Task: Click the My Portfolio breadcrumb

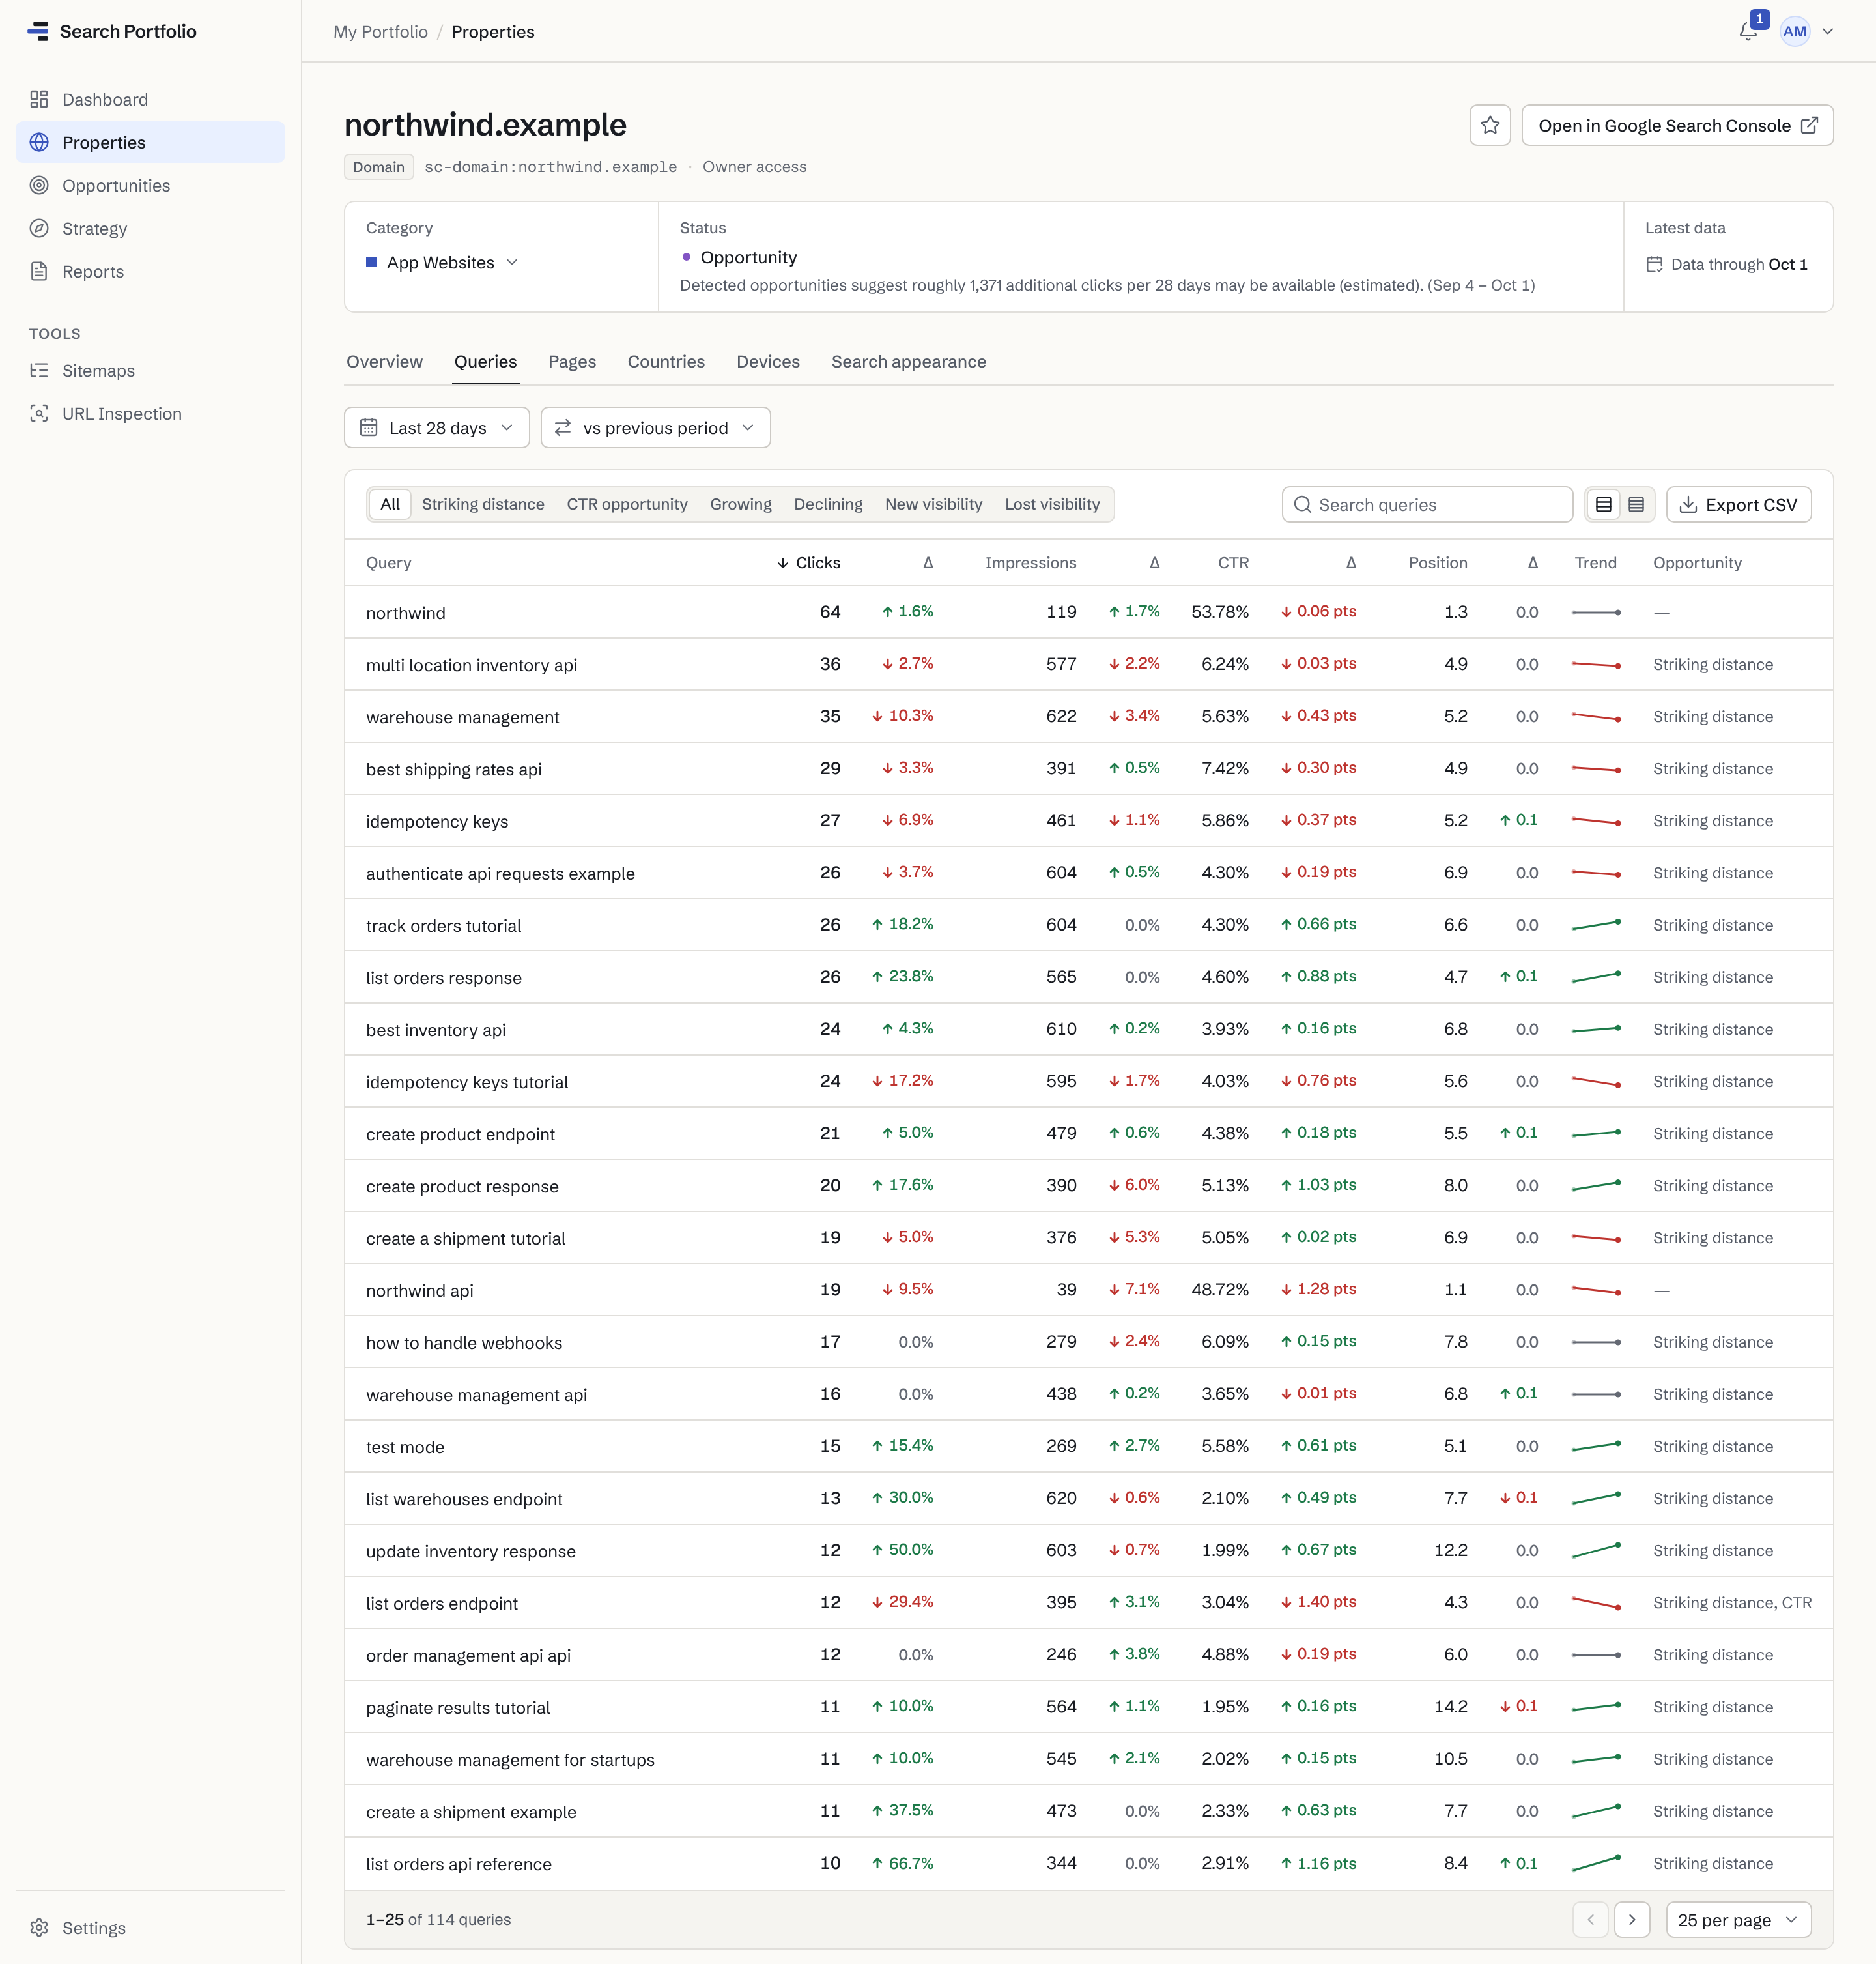Action: [x=380, y=32]
